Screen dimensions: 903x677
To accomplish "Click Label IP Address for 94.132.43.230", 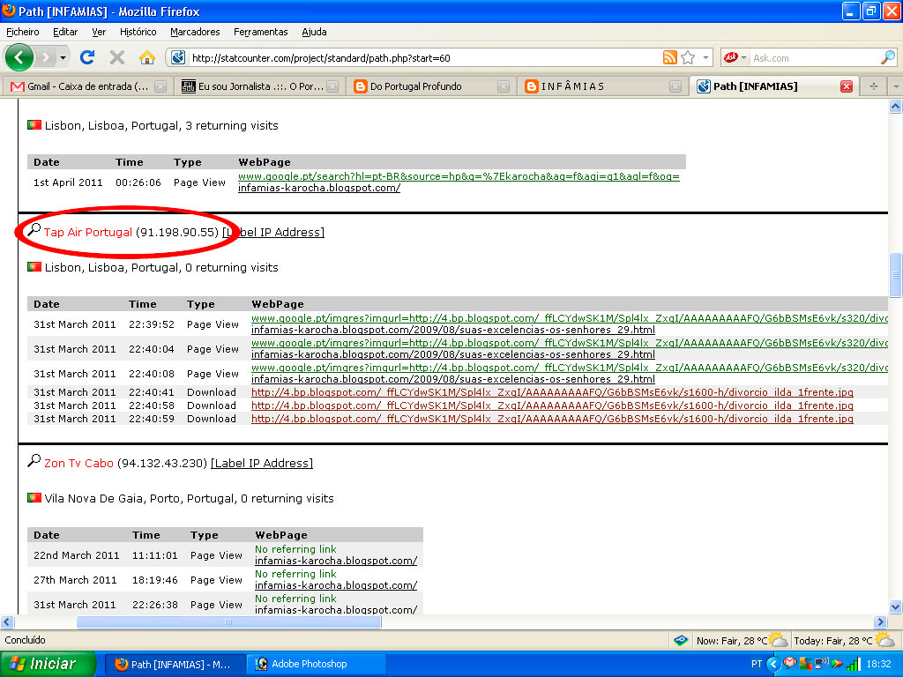I will click(x=262, y=463).
